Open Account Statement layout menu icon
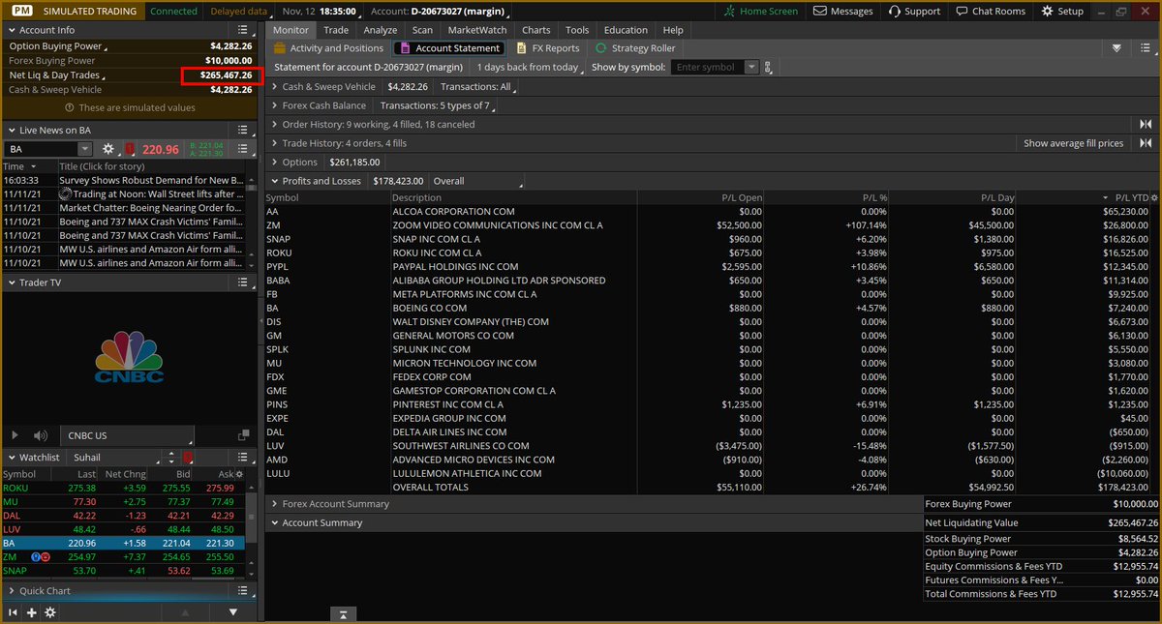1162x624 pixels. click(x=1146, y=48)
